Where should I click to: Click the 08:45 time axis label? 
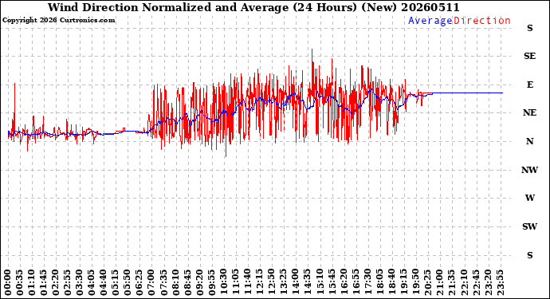pos(187,282)
